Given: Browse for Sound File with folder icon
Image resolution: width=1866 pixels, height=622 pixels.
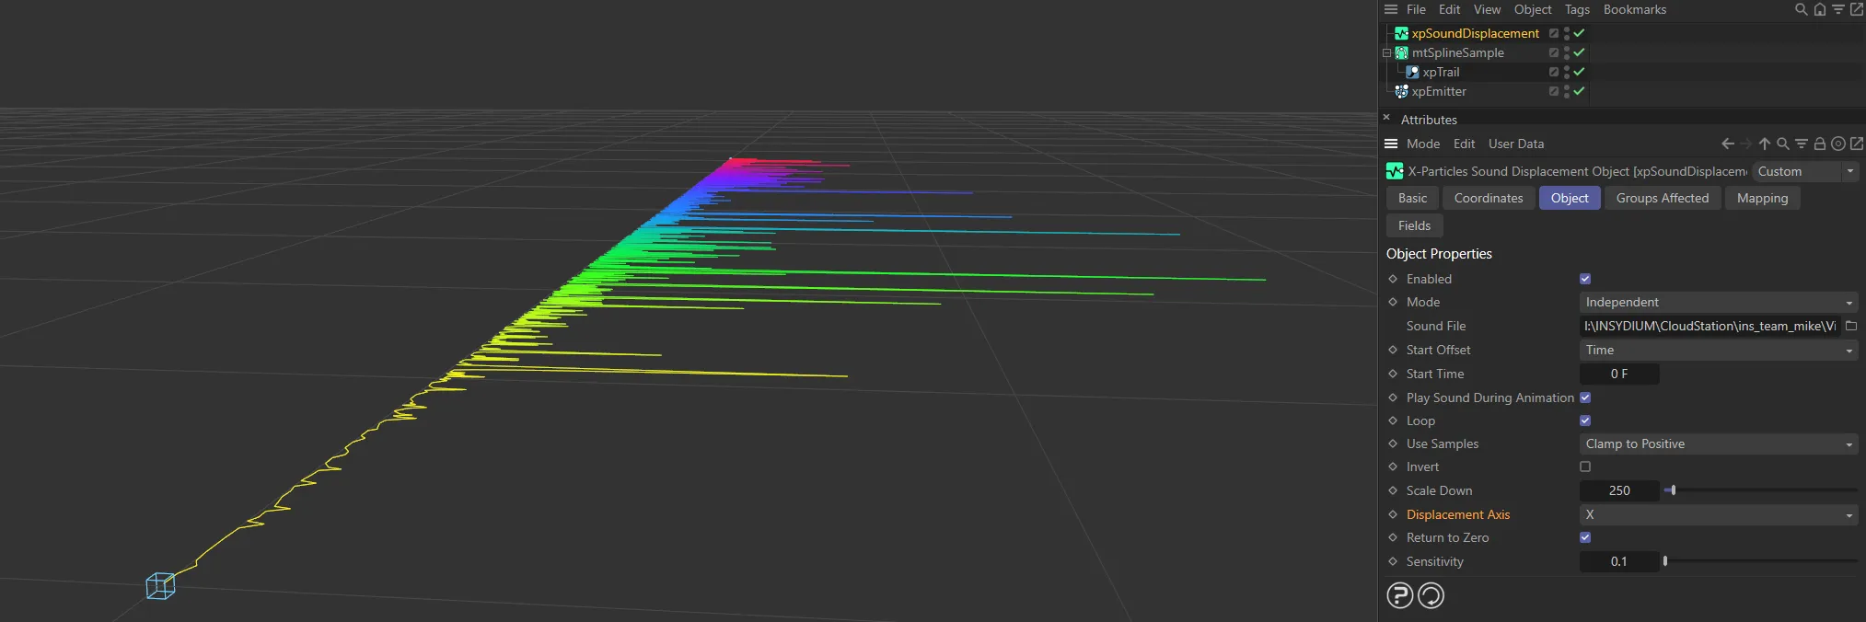Looking at the screenshot, I should (1851, 326).
